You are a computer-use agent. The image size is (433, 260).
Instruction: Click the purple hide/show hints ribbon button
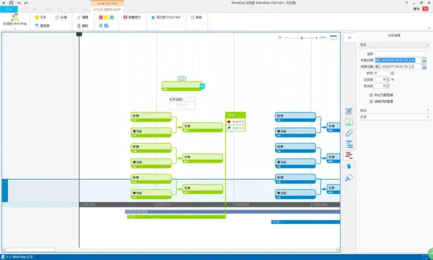pos(132,17)
